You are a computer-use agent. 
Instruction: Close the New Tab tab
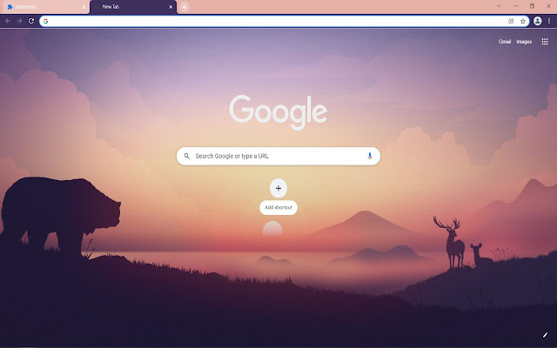(171, 7)
